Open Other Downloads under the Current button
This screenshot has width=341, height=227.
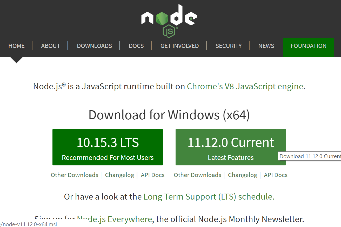[x=197, y=175]
